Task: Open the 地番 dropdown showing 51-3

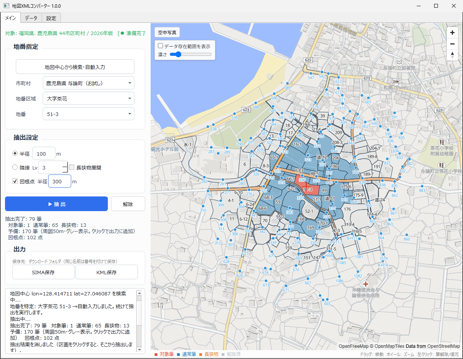Action: (89, 114)
